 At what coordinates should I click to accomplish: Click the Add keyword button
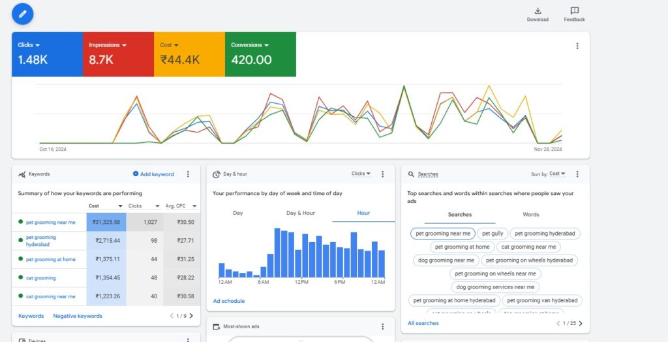point(153,174)
